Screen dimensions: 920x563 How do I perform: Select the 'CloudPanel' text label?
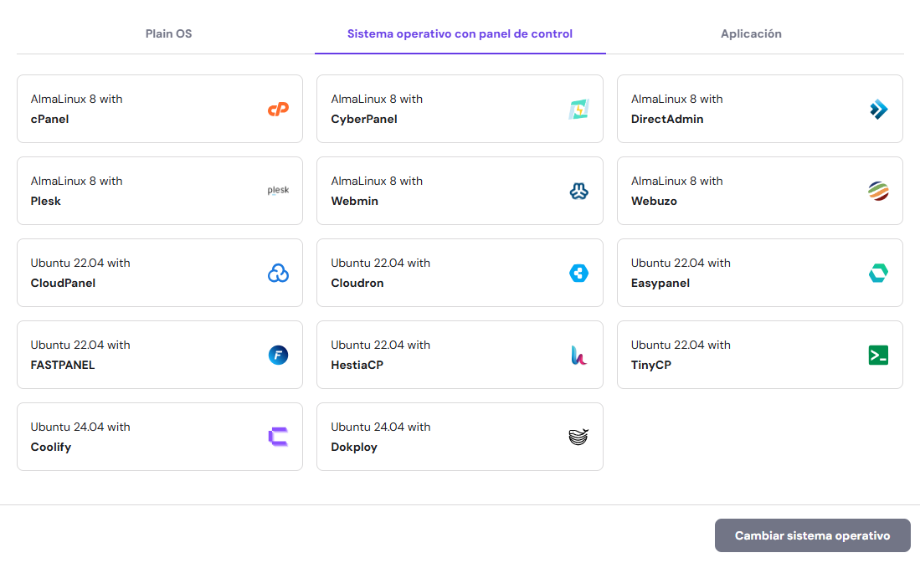click(x=63, y=284)
